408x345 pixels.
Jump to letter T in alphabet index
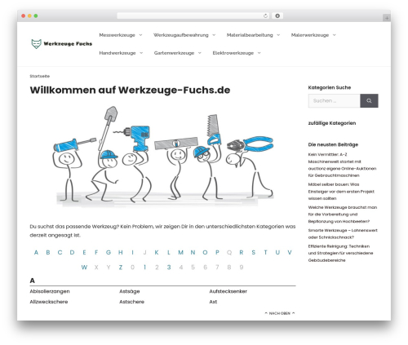click(x=265, y=253)
